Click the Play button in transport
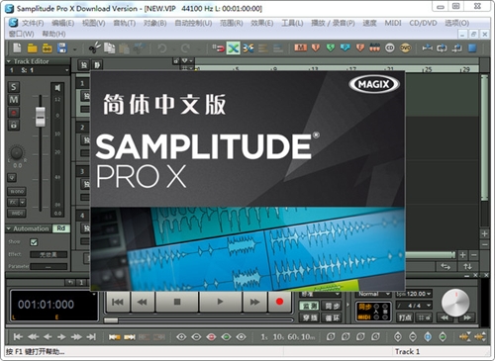 (220, 302)
